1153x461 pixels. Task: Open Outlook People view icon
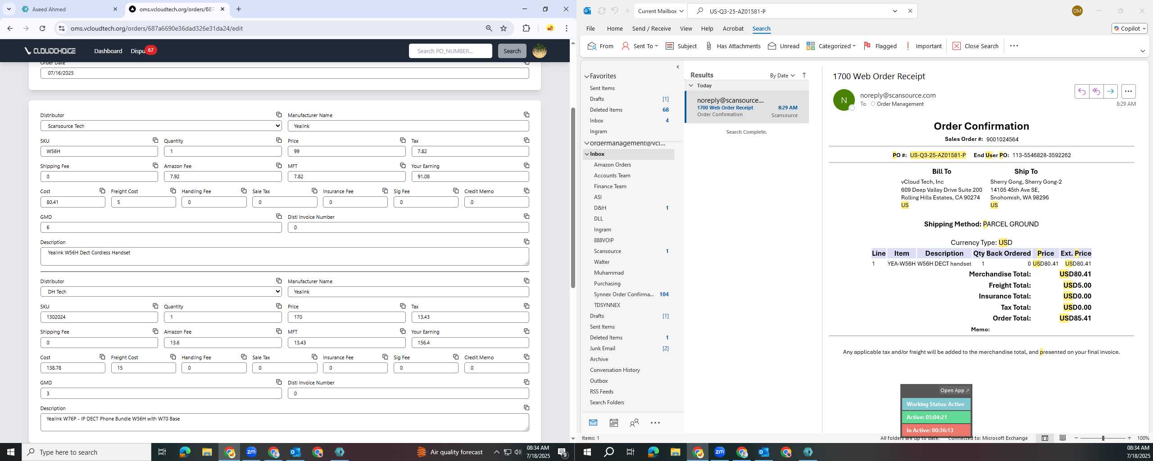tap(634, 423)
